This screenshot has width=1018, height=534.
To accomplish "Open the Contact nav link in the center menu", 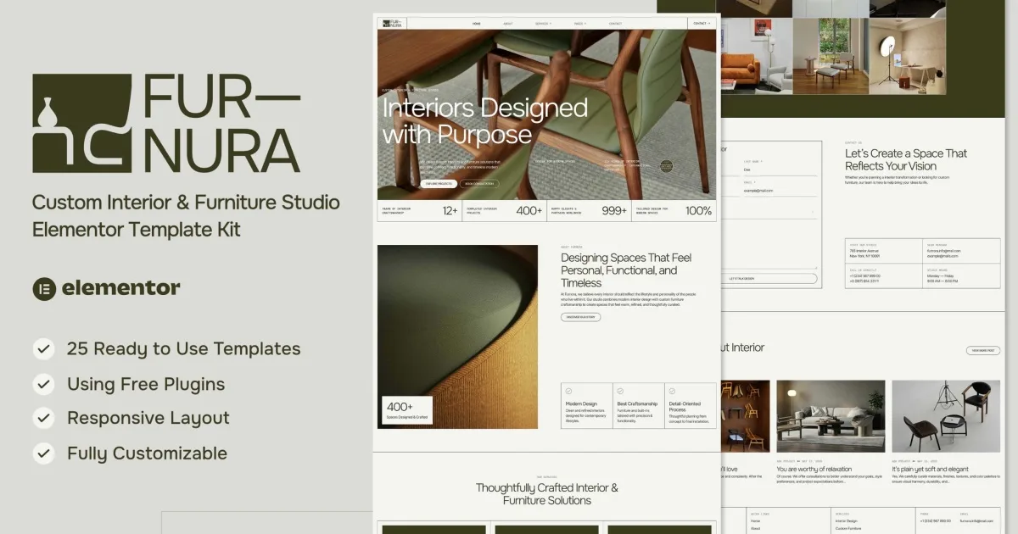I will click(615, 24).
